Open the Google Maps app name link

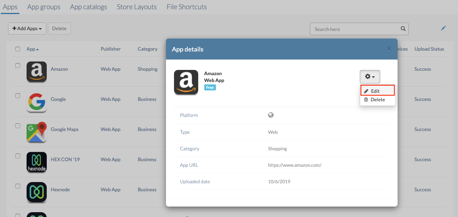point(64,129)
